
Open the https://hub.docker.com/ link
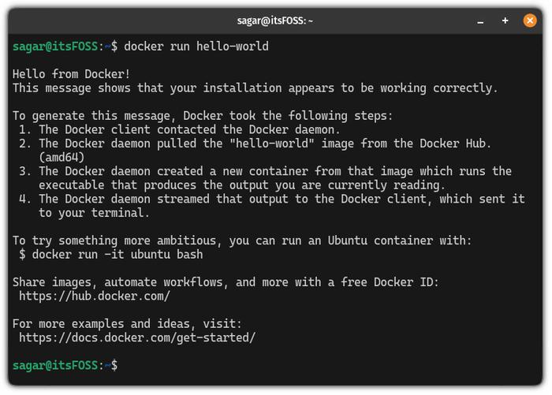(95, 296)
